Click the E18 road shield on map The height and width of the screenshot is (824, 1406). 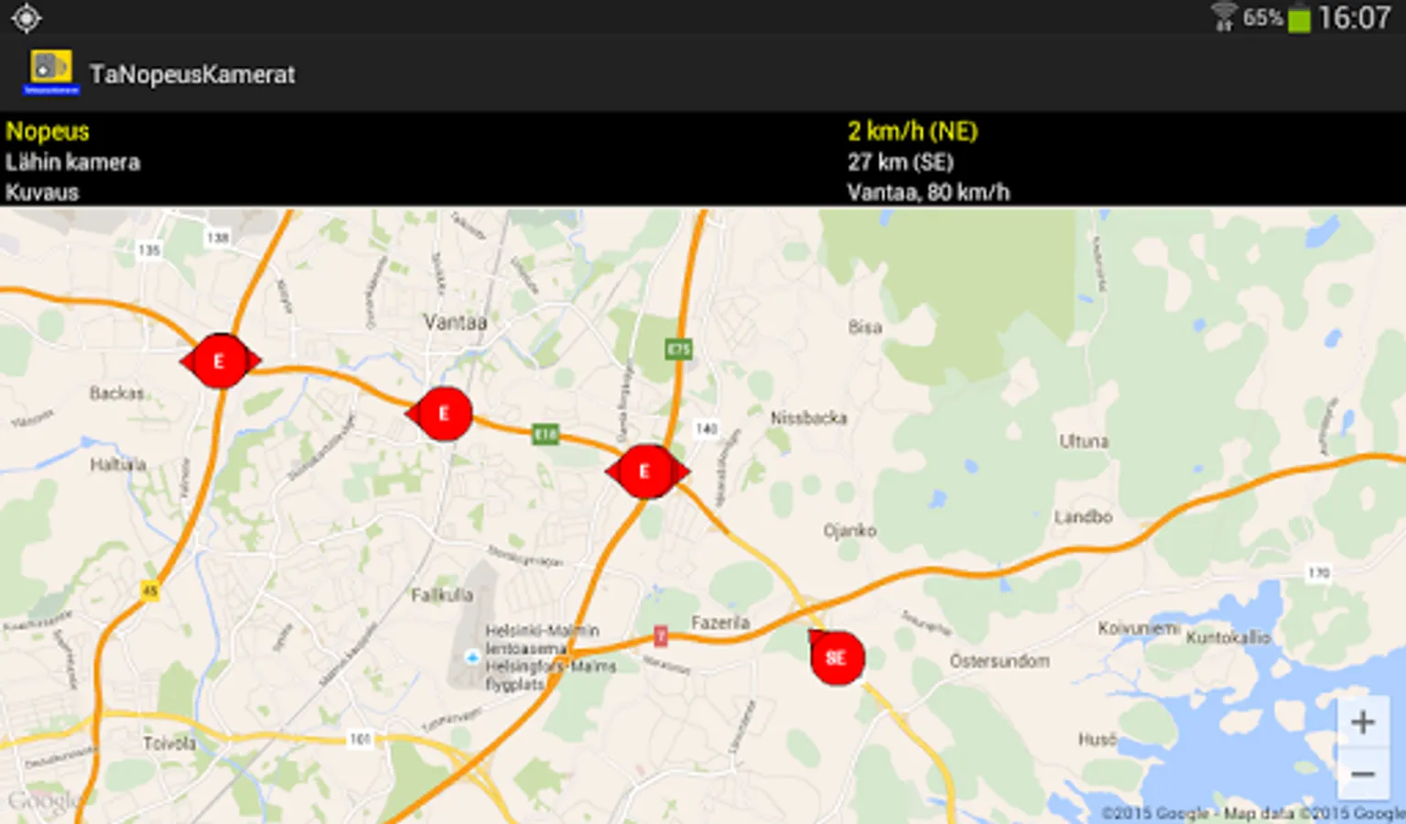tap(546, 434)
